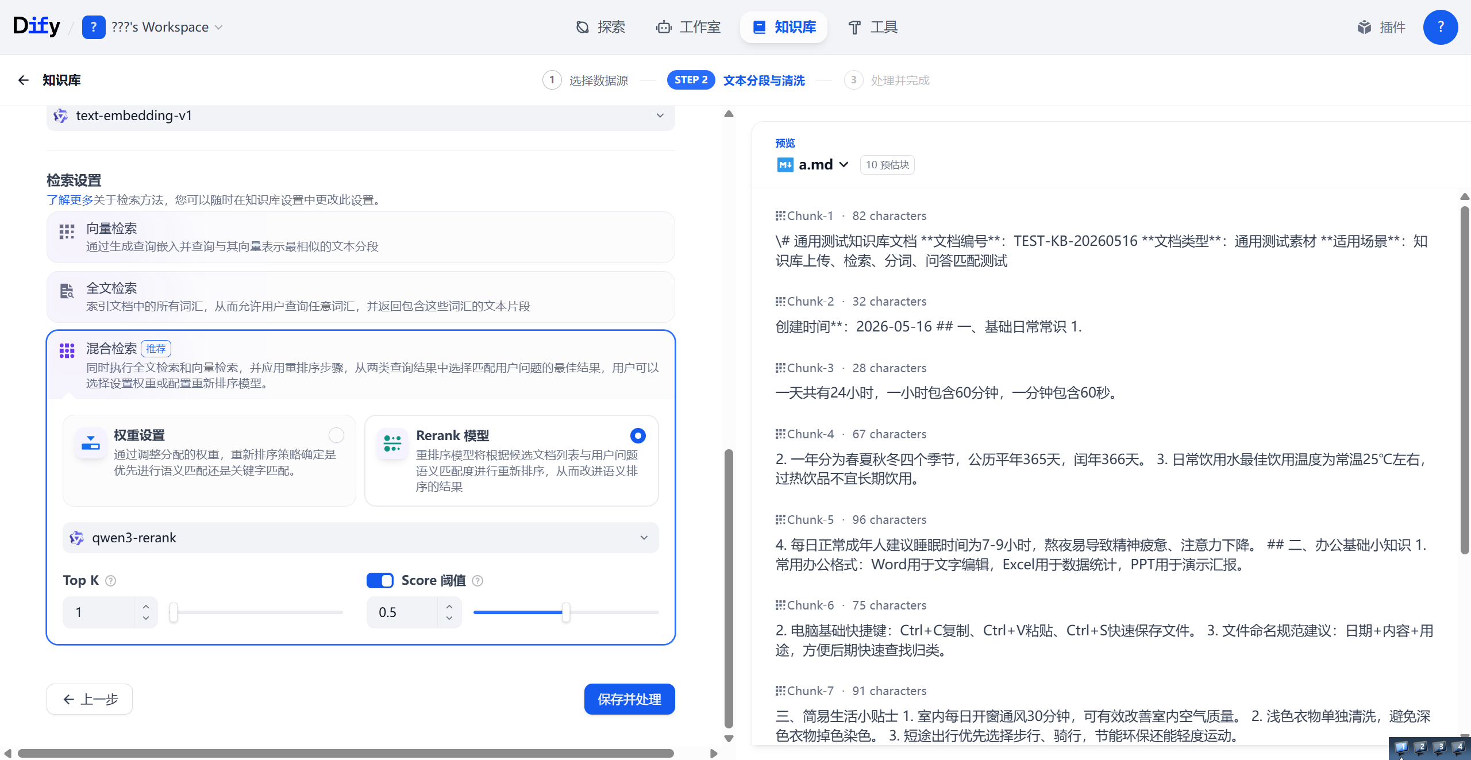Screen dimensions: 1471x760
Task: Go back with the left arrow icon
Action: point(23,80)
